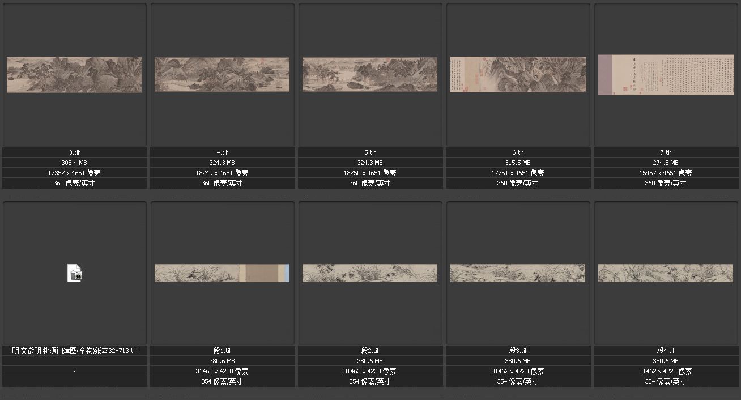The width and height of the screenshot is (741, 400).
Task: Click the 段4.tif filename text
Action: pos(666,351)
